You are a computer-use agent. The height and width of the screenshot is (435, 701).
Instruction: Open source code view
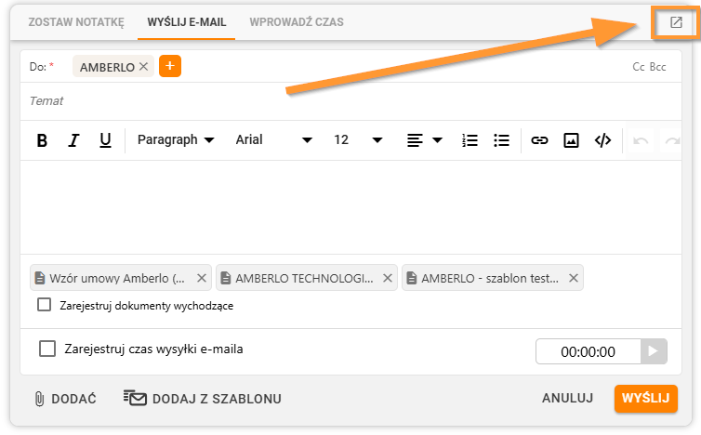point(602,140)
